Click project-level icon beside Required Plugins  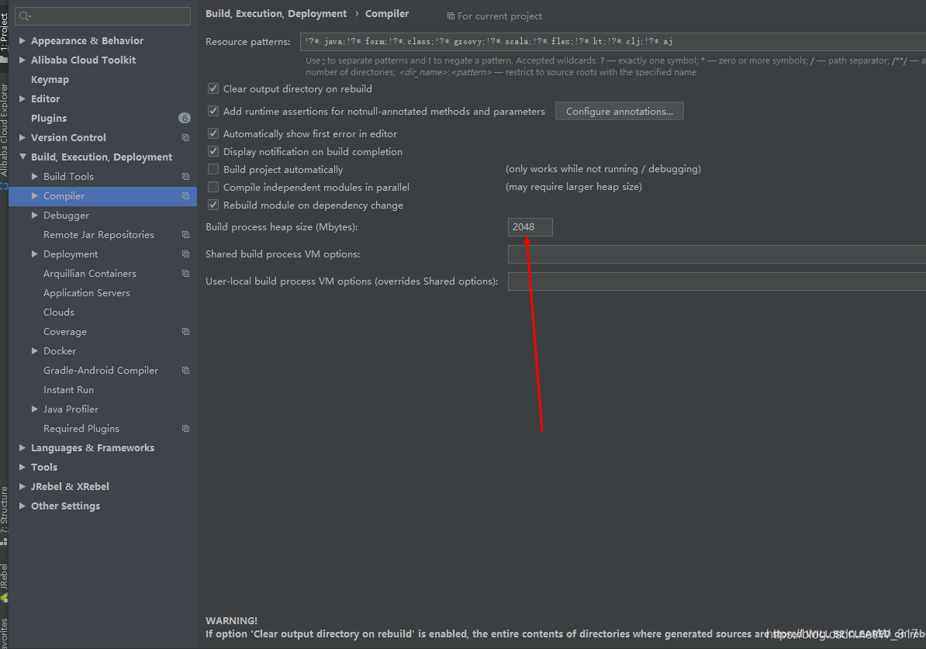pos(185,429)
